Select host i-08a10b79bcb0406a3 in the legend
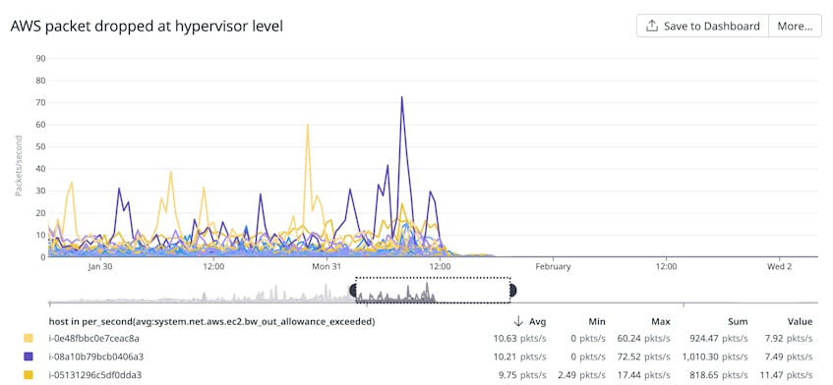Screen dimensions: 833x385 tap(95, 357)
